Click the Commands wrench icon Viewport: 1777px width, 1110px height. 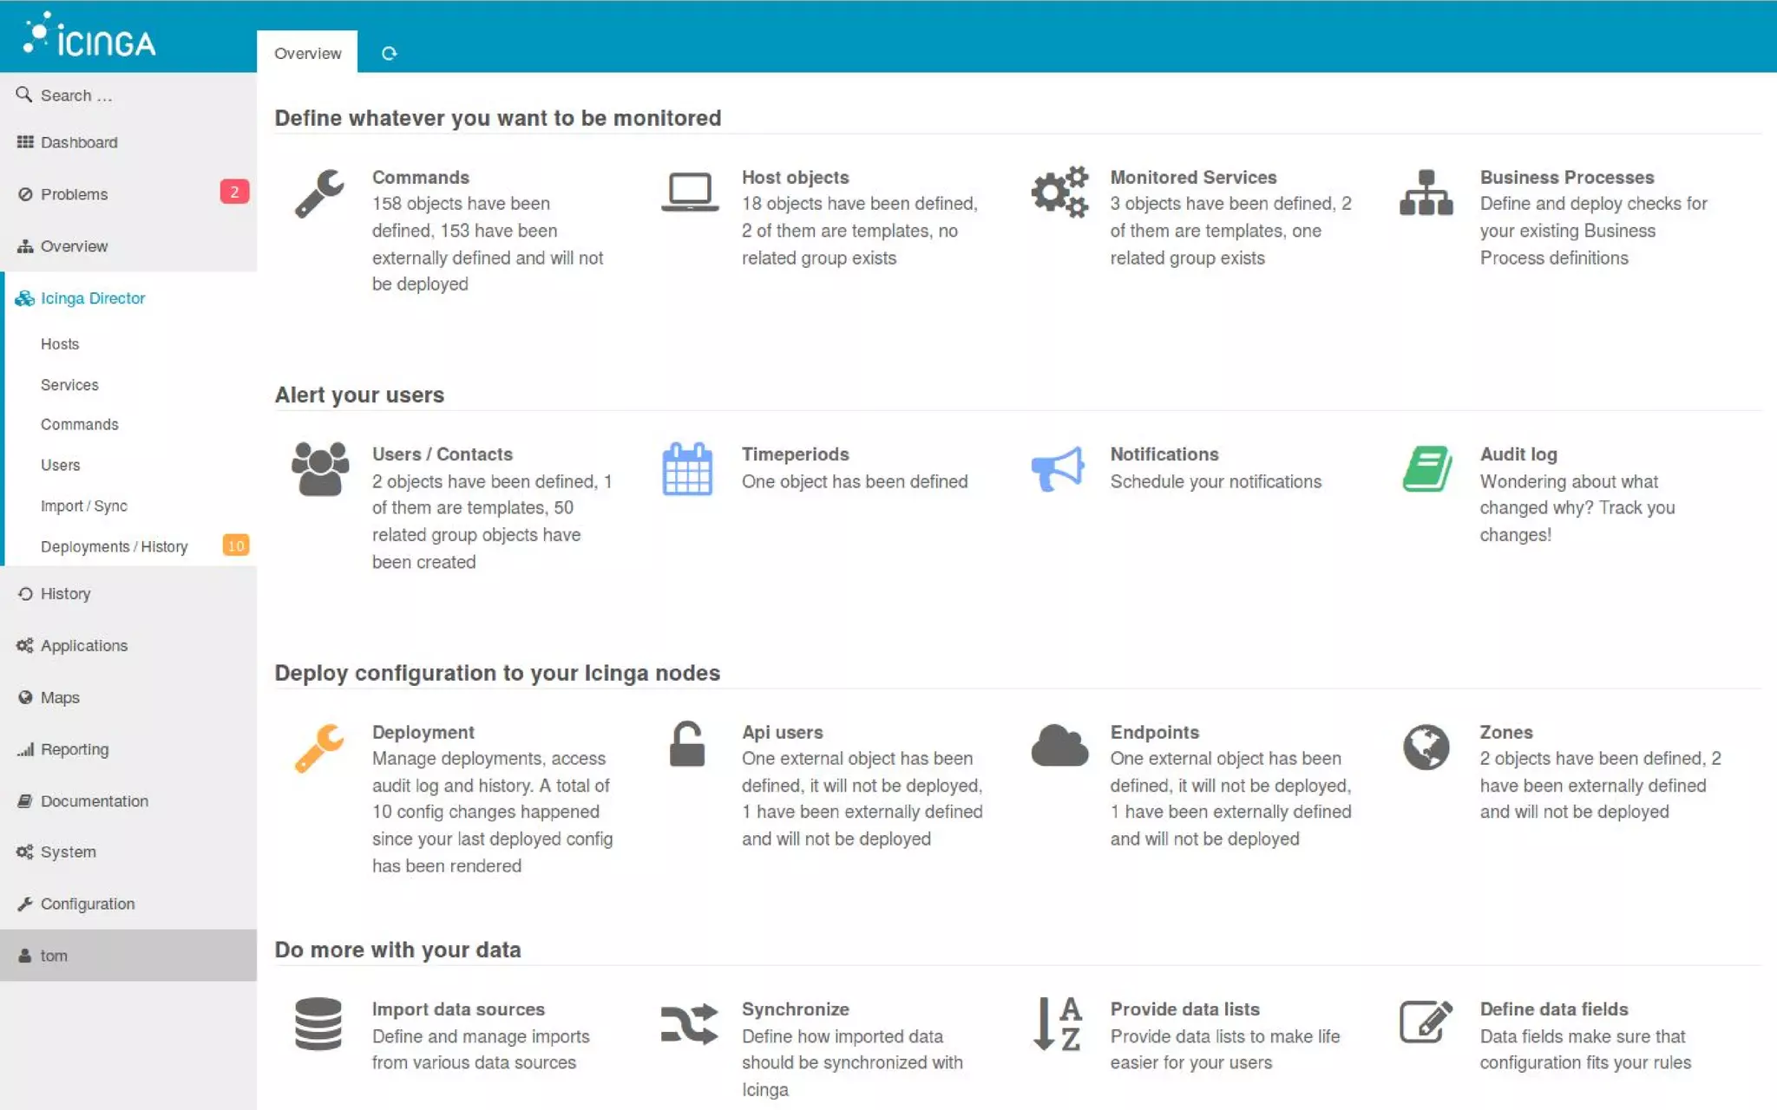point(318,193)
